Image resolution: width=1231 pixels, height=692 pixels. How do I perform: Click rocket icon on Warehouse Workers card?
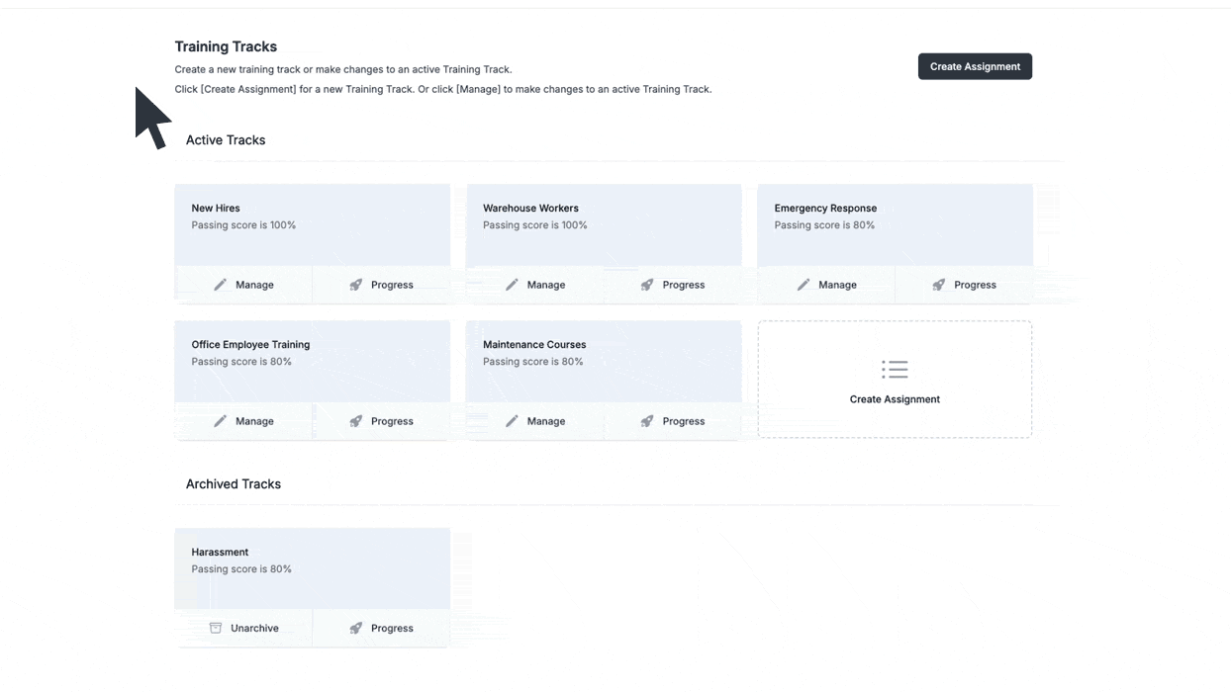[x=647, y=285]
